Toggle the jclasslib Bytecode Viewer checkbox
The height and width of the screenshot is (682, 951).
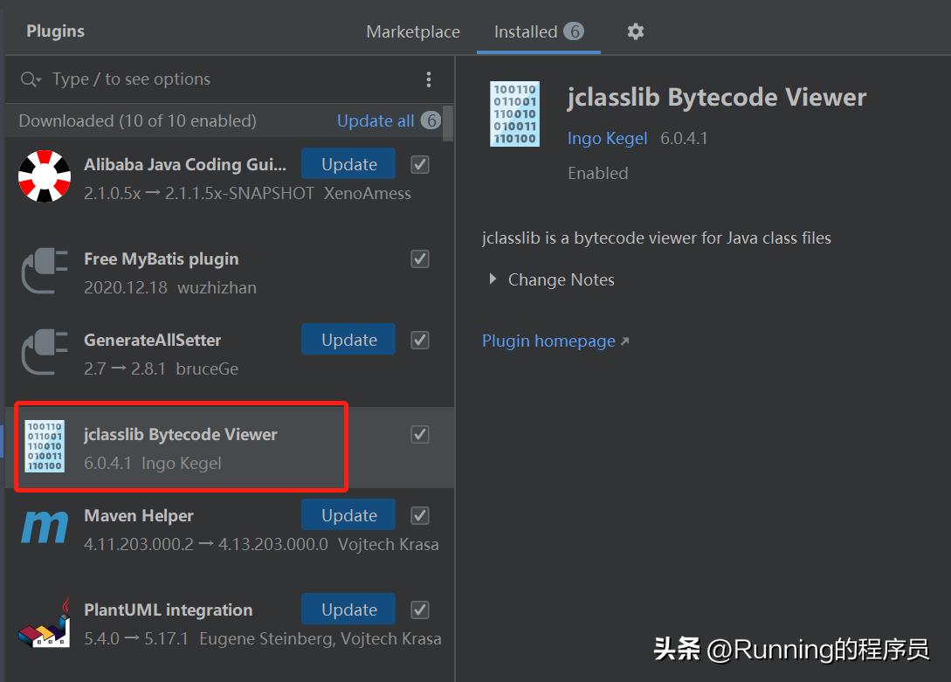[x=420, y=434]
